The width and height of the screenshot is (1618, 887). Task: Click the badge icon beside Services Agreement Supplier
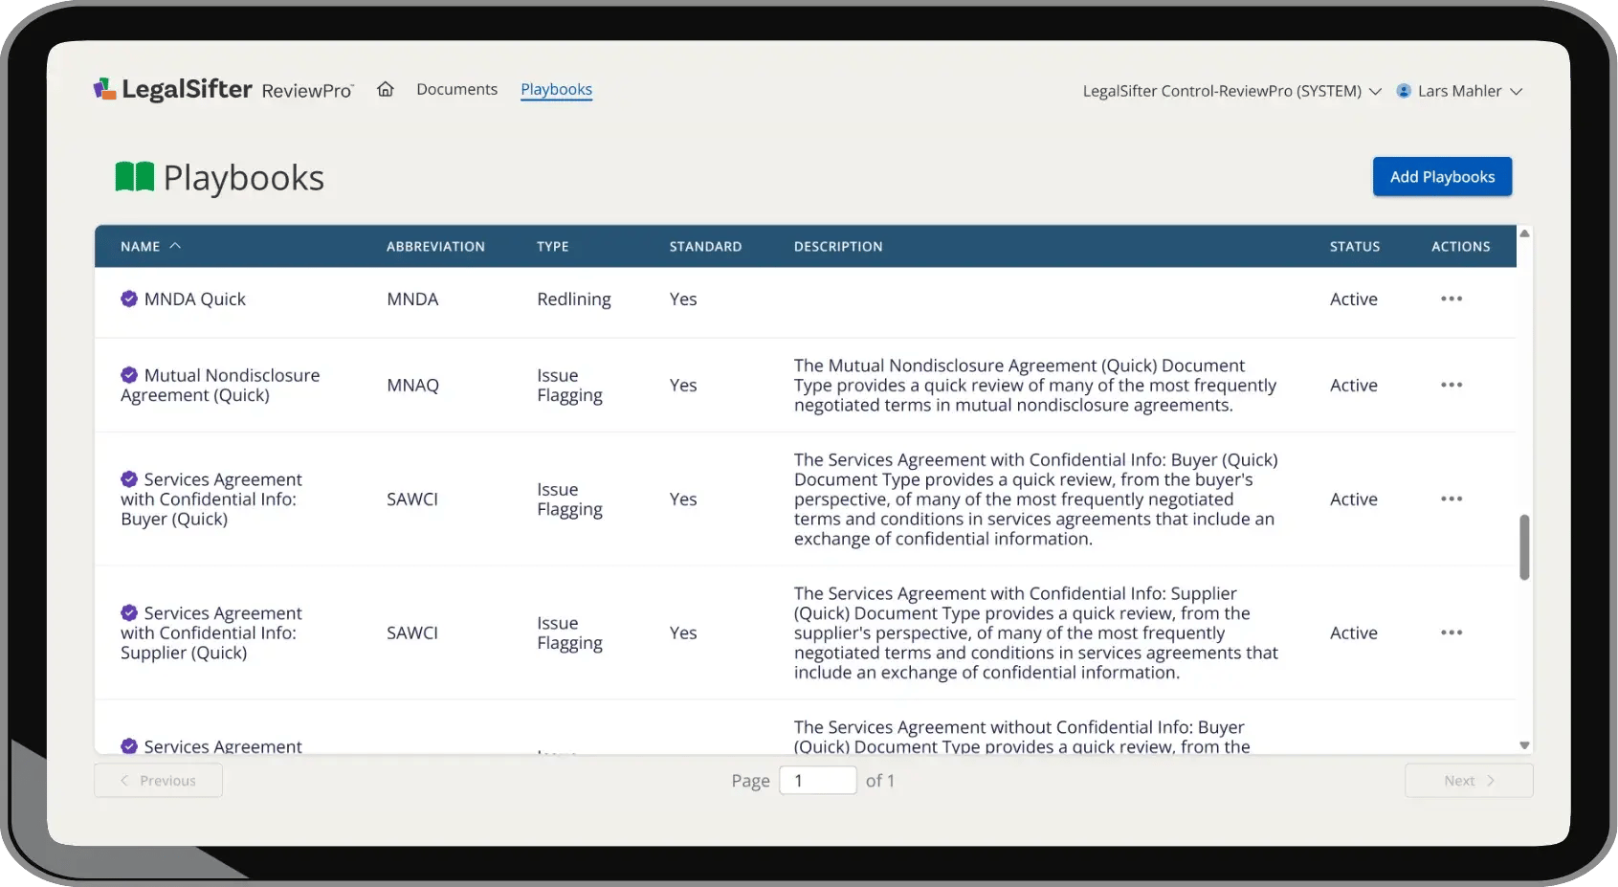pyautogui.click(x=129, y=613)
